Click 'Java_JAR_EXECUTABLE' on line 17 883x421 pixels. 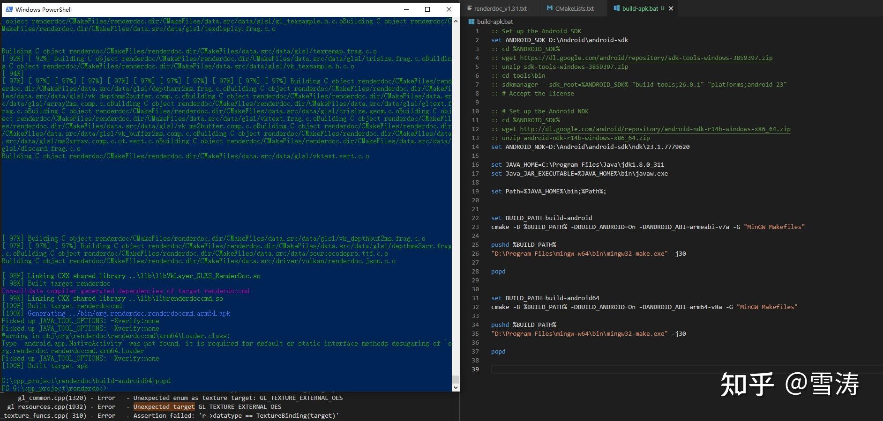pyautogui.click(x=539, y=174)
